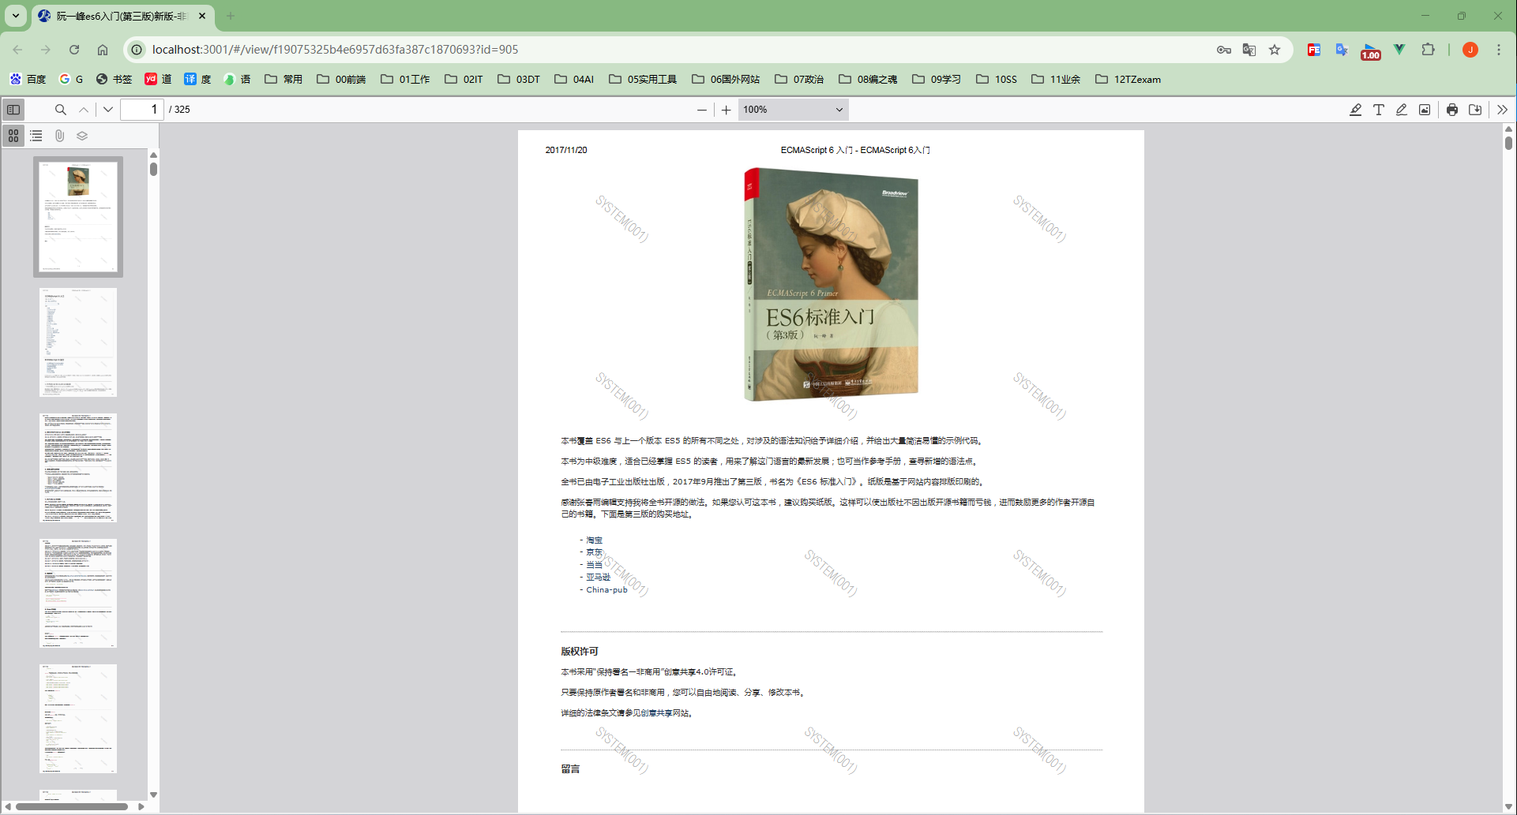1517x815 pixels.
Task: Click the 亚马逊 purchase link
Action: (x=598, y=577)
